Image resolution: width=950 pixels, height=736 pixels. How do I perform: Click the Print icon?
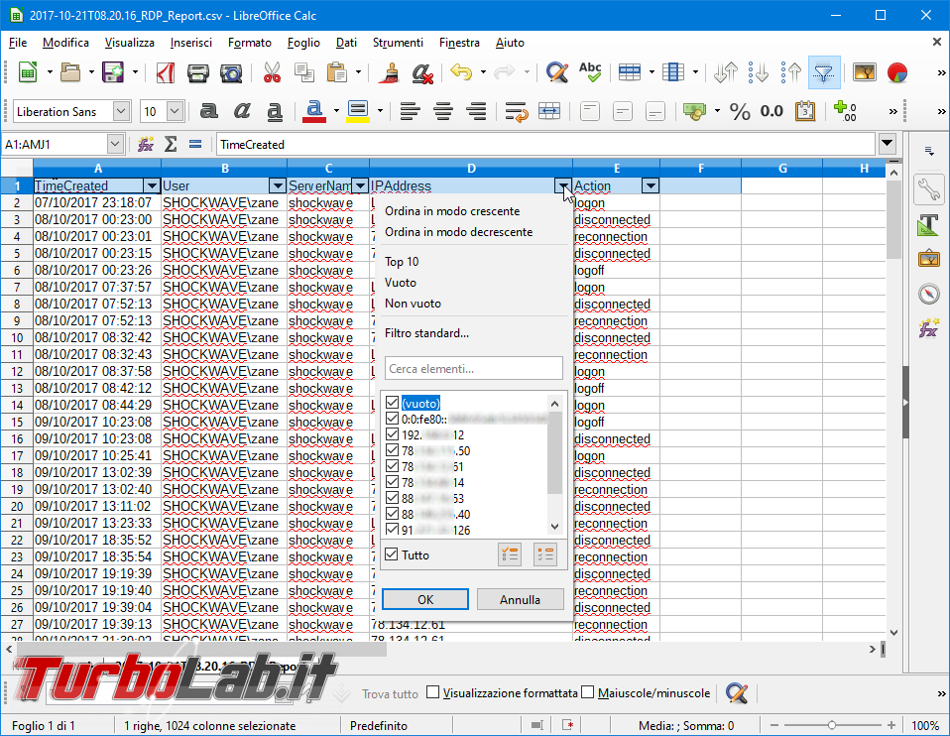click(197, 72)
